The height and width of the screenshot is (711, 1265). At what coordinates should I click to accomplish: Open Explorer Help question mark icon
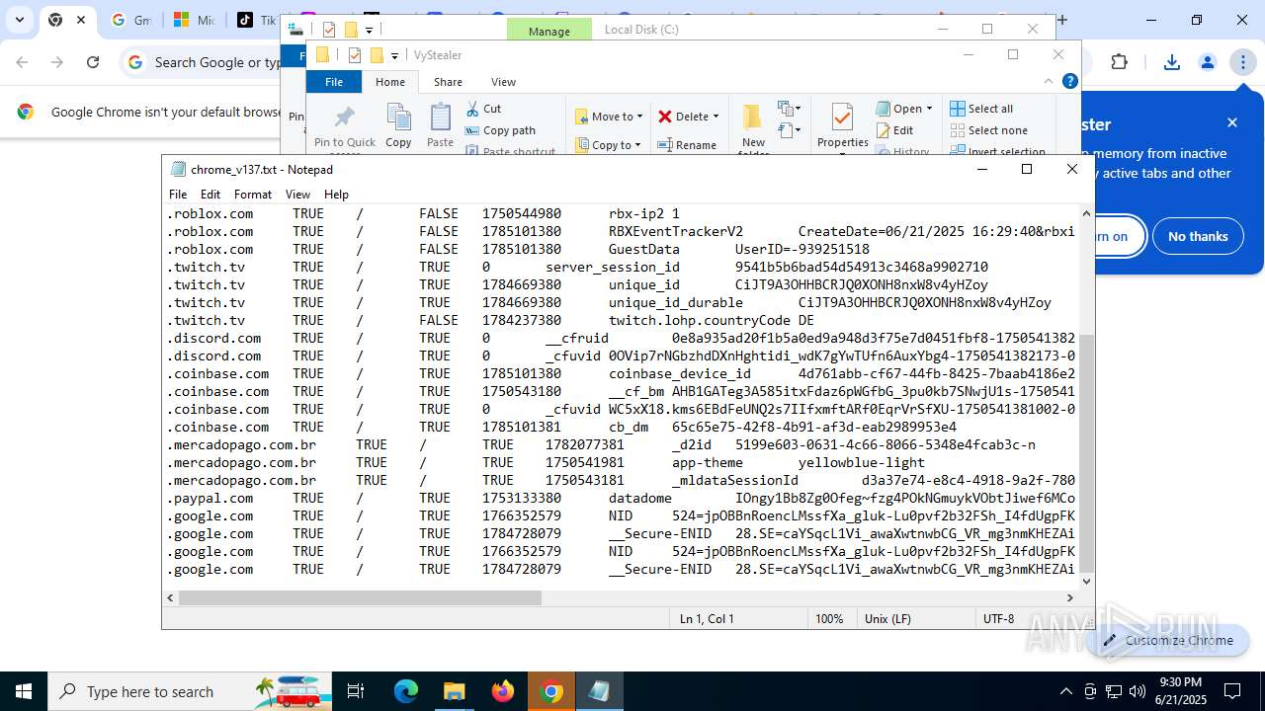(x=1069, y=82)
